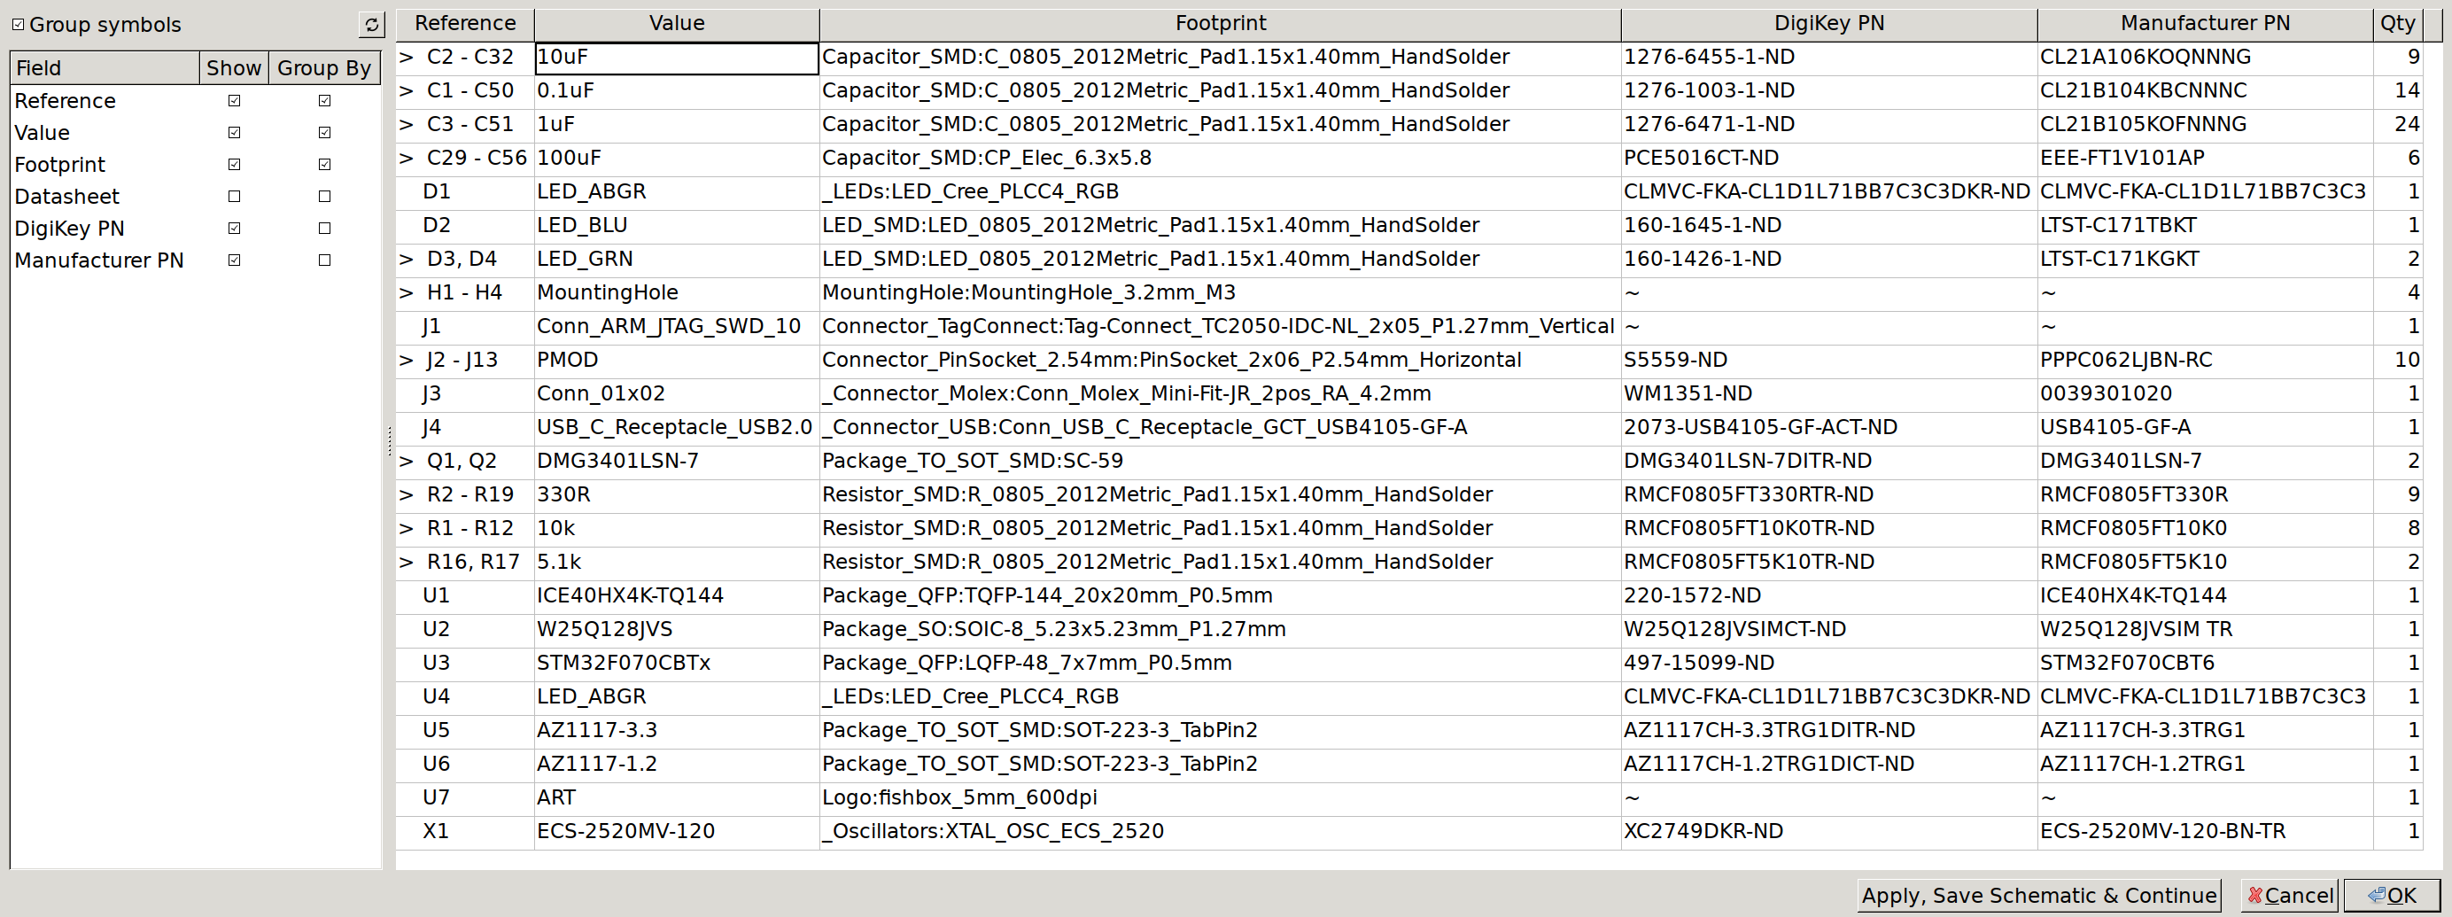
Task: Click the Qty column header
Action: 2397,24
